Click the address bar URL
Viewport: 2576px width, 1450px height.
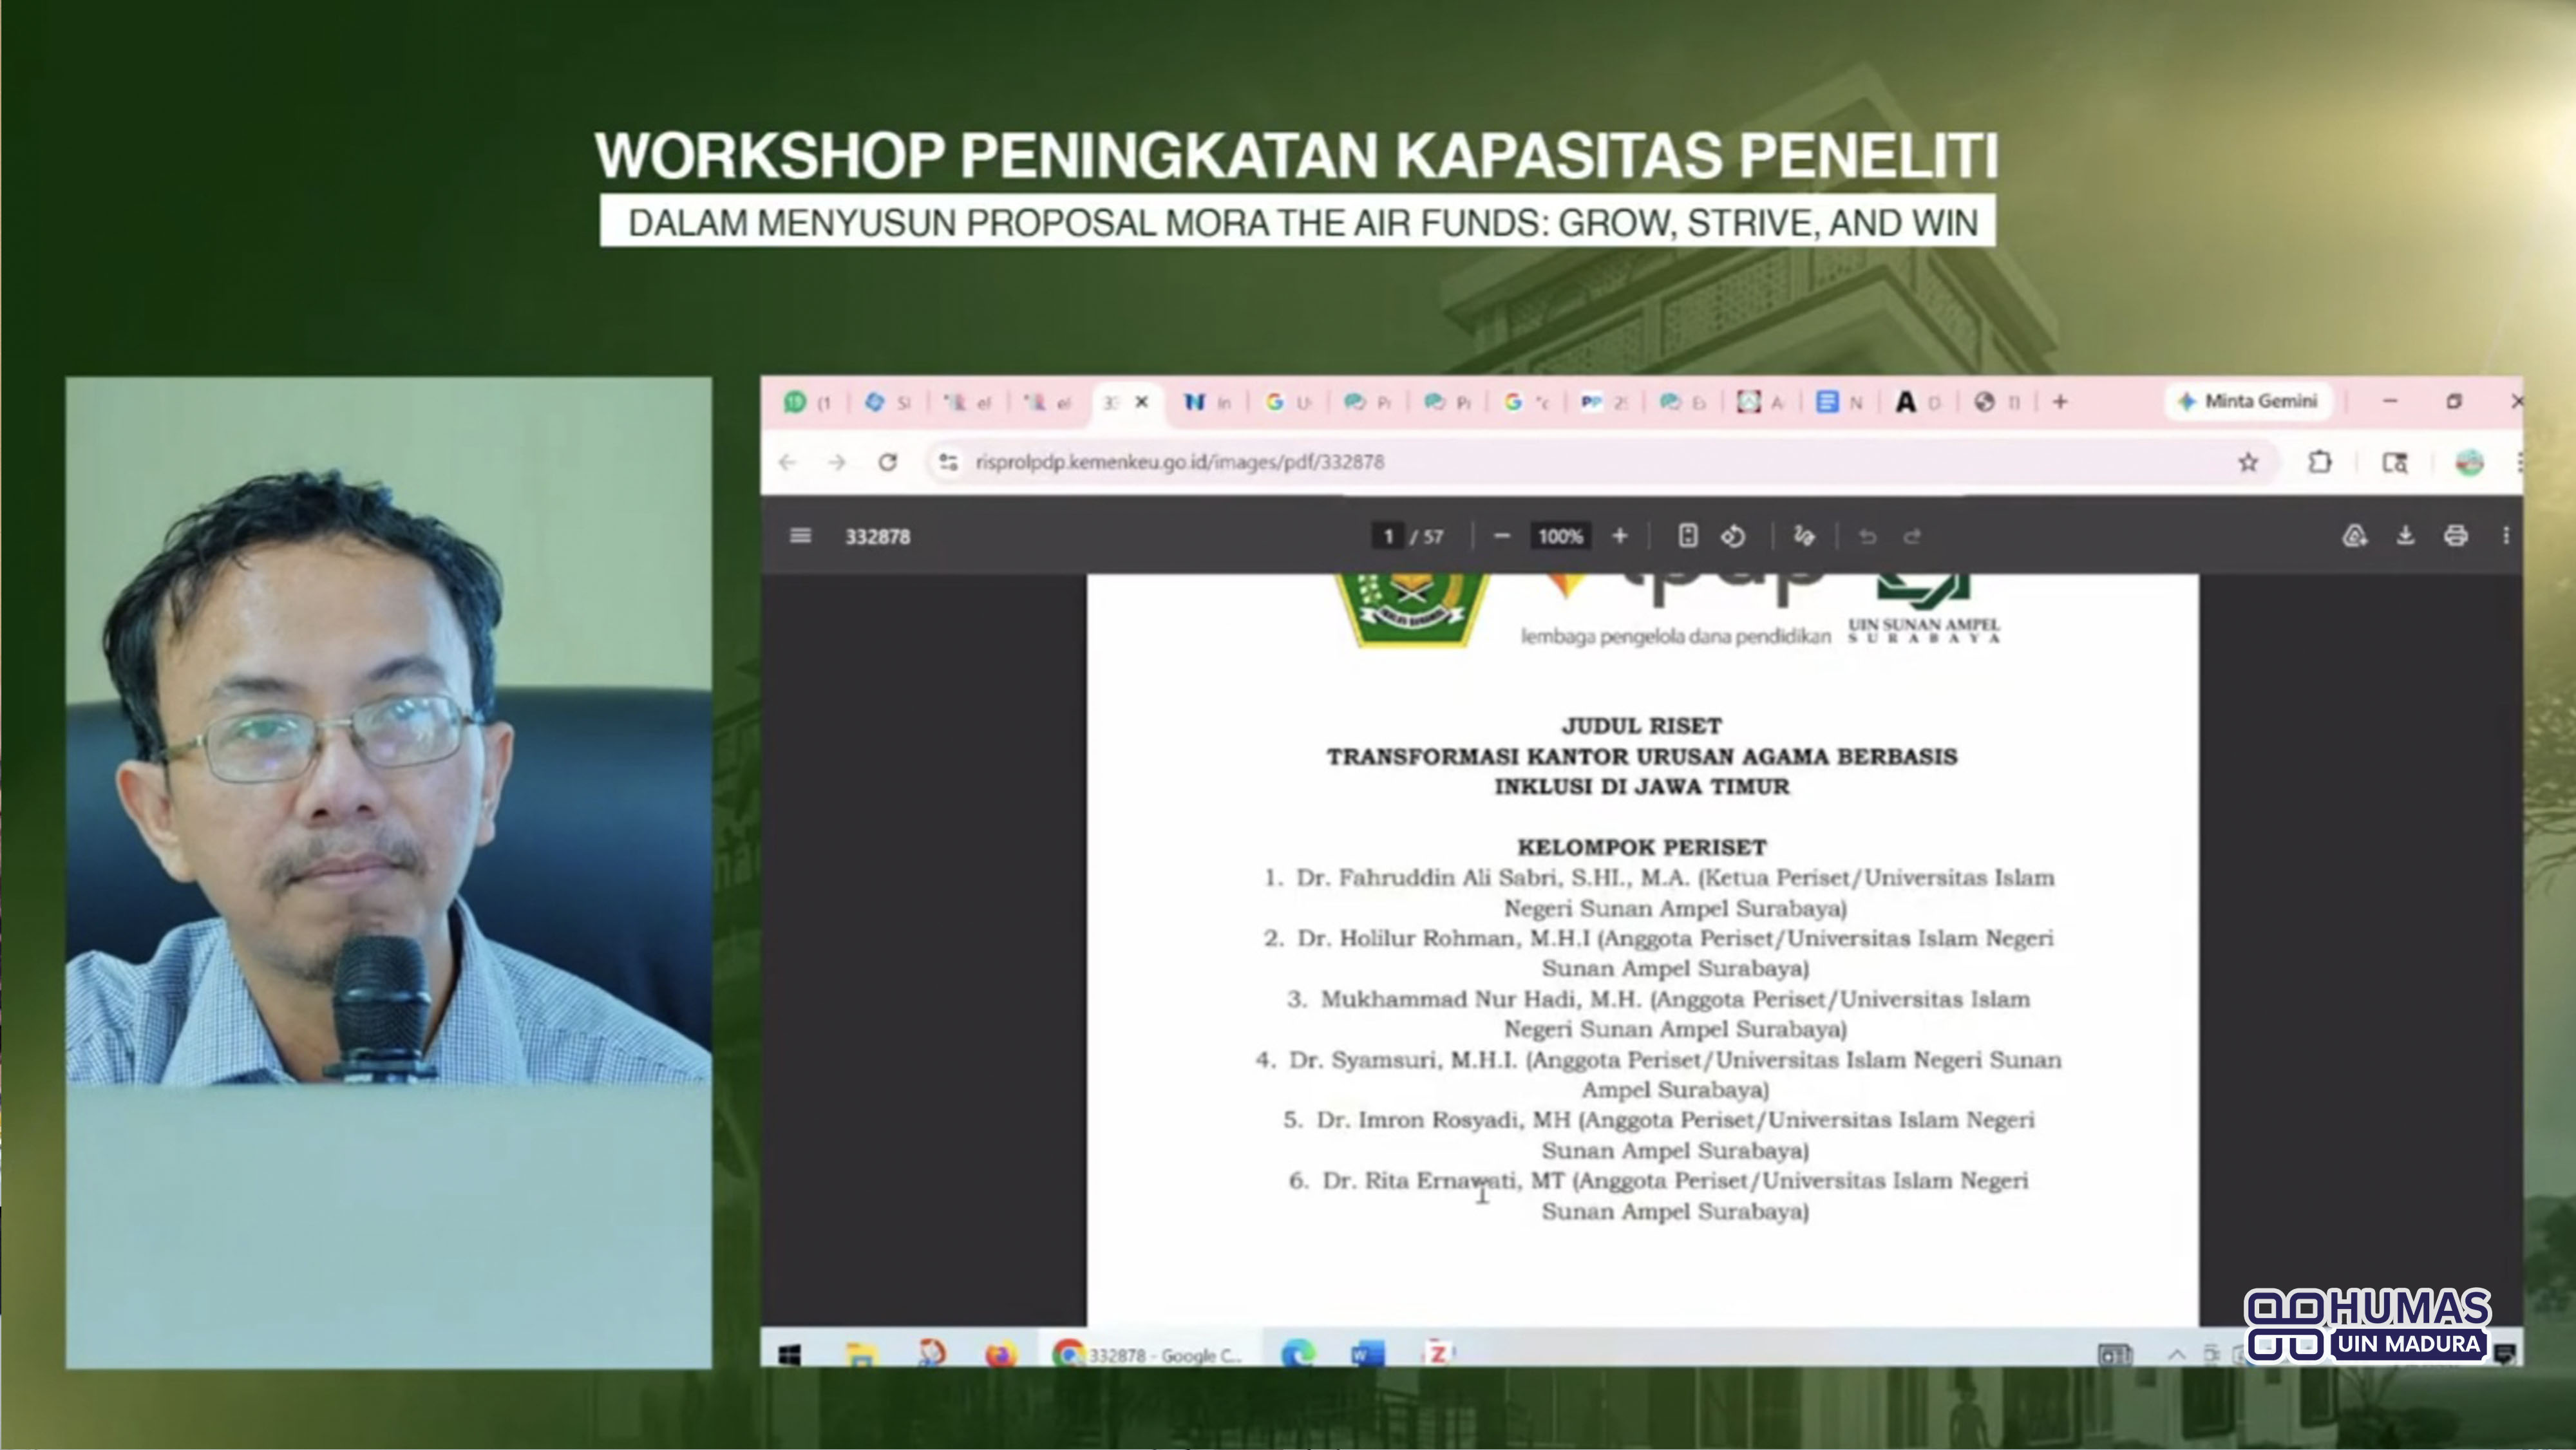(x=1180, y=462)
